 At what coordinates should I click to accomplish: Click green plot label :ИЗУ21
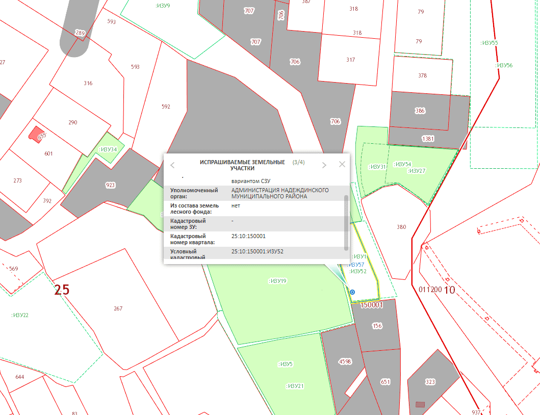[295, 386]
